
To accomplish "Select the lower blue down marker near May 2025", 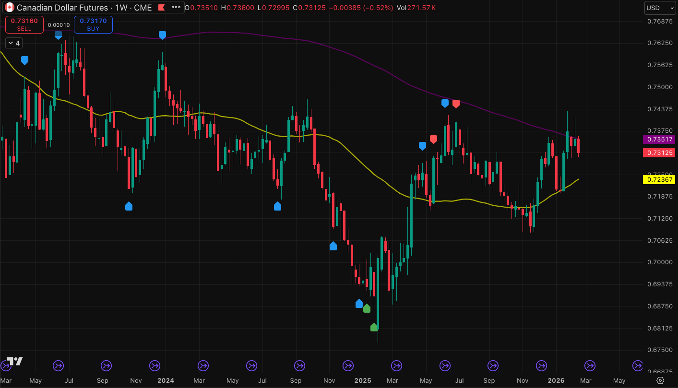I will [x=422, y=146].
